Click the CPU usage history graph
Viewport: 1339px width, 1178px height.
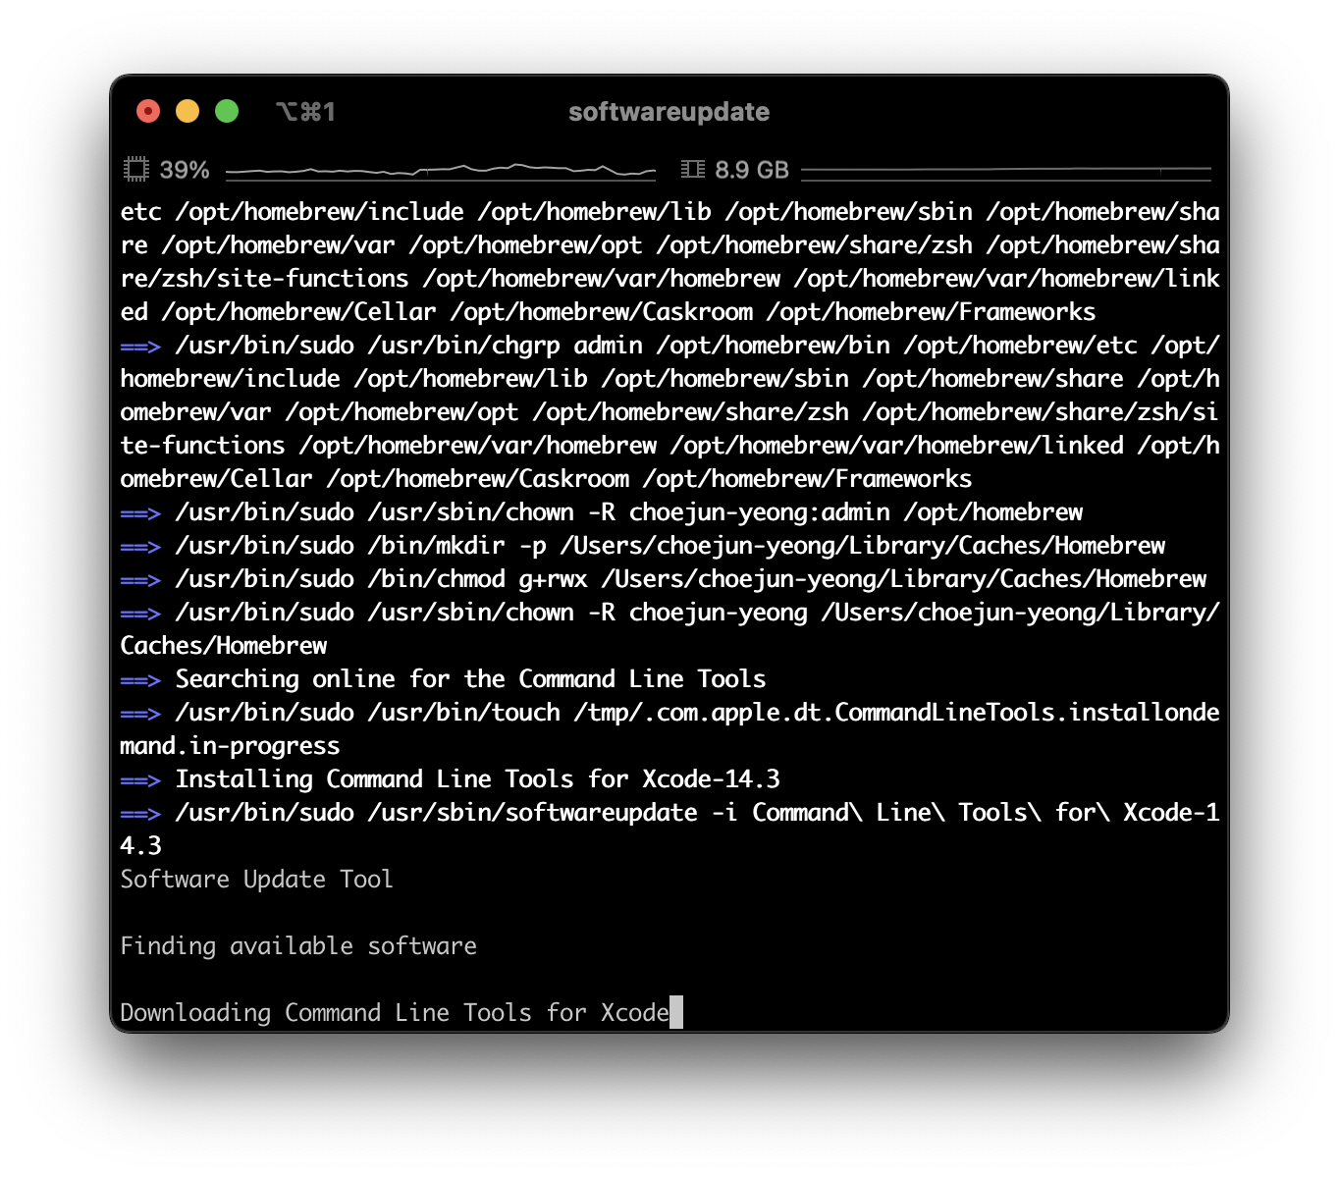coord(441,171)
